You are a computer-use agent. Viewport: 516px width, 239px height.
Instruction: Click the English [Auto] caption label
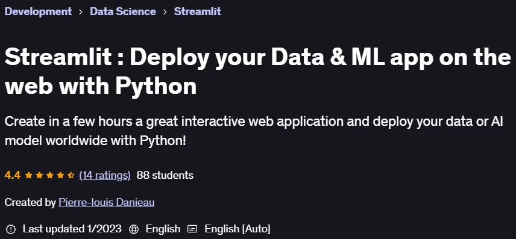coord(238,229)
